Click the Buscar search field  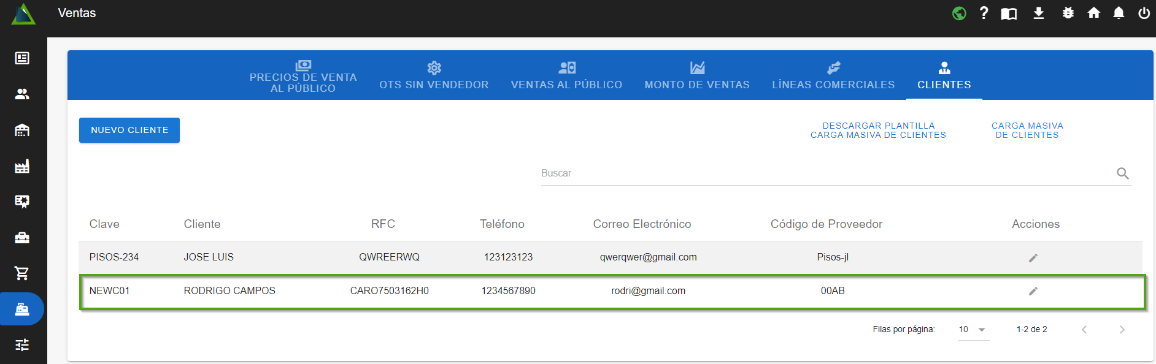(x=822, y=173)
